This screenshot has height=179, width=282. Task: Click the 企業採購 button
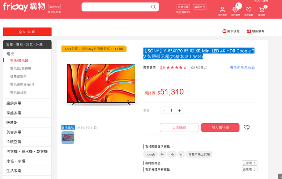(183, 7)
